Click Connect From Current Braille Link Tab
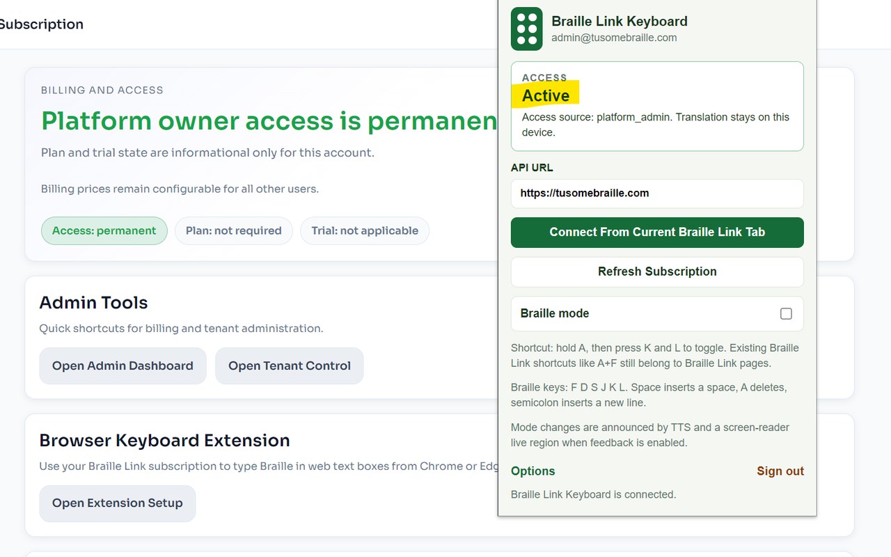 (x=657, y=233)
